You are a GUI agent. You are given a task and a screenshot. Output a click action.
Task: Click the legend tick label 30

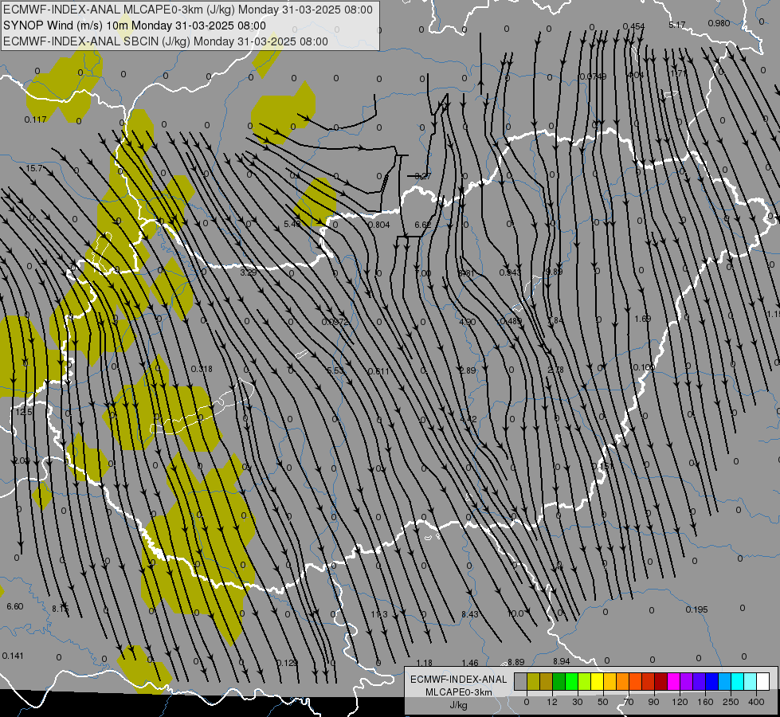577,702
